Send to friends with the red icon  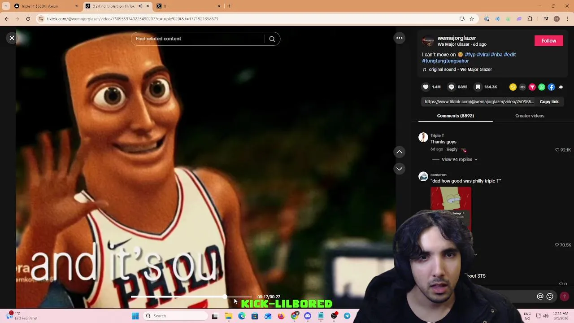coord(532,87)
